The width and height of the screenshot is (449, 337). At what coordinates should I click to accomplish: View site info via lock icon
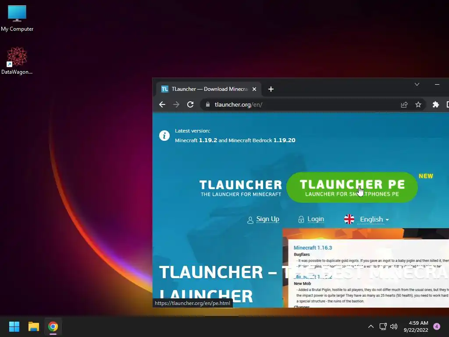coord(207,104)
